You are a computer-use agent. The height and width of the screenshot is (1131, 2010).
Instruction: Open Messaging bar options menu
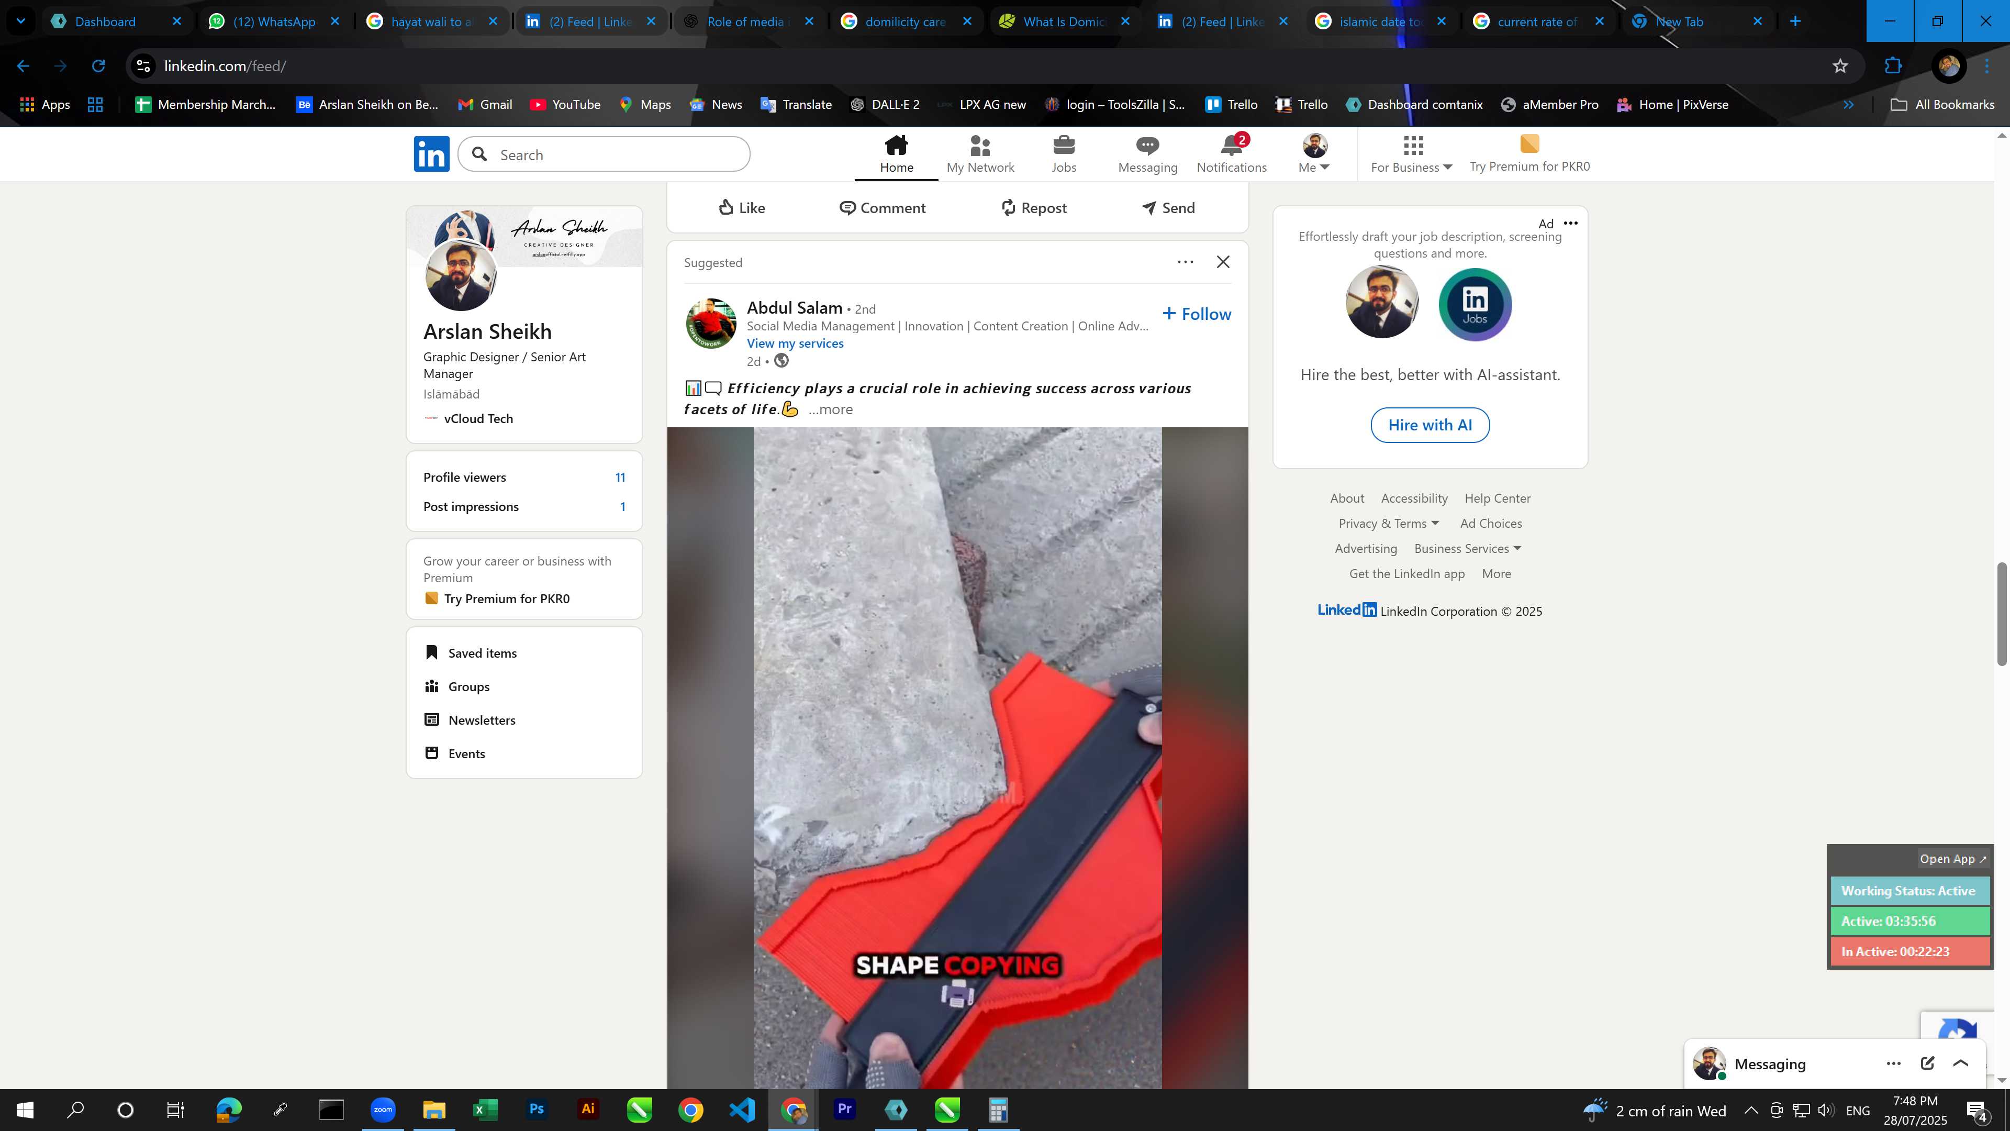click(1894, 1063)
